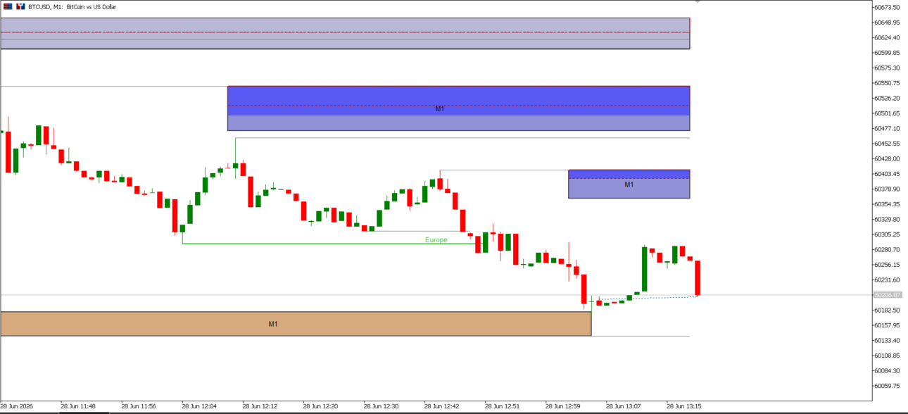Click the '28 Jun 12:30' time label
The height and width of the screenshot is (414, 908).
click(381, 406)
